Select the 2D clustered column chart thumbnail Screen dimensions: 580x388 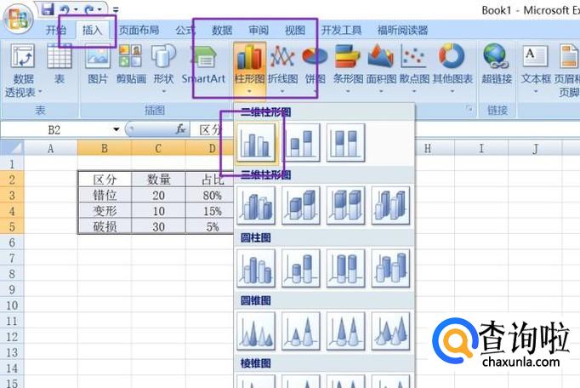pyautogui.click(x=257, y=142)
